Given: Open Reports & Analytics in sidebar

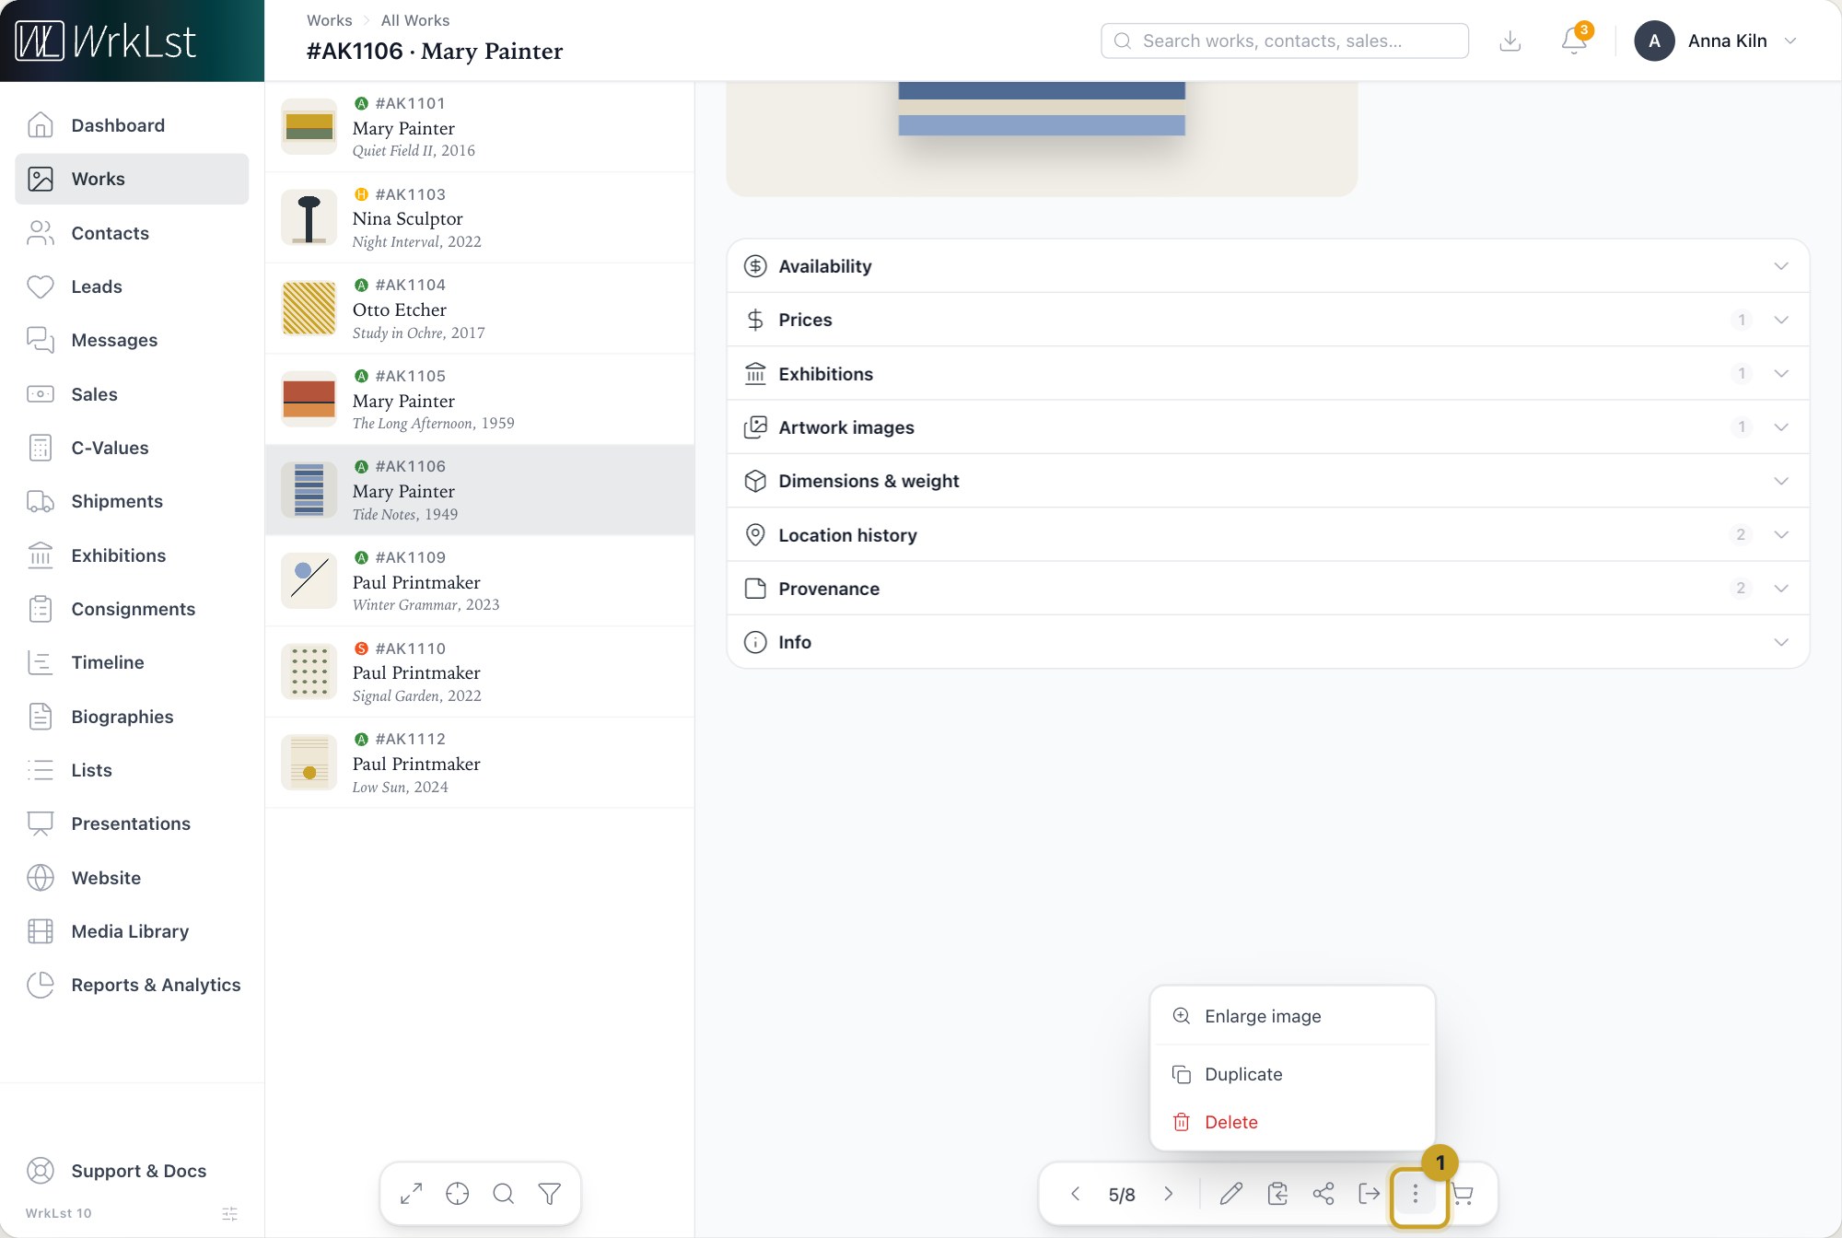Looking at the screenshot, I should tap(132, 985).
